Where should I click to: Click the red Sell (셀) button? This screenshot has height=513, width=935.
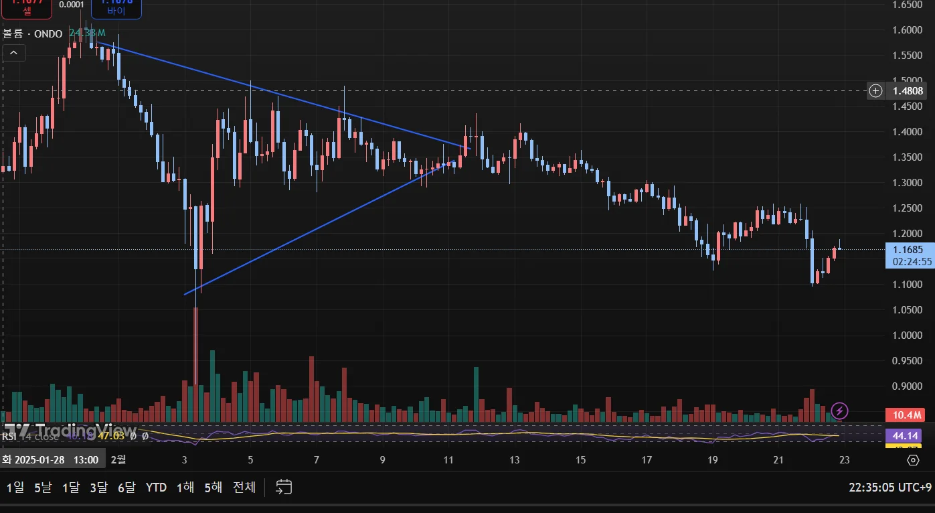tap(27, 8)
